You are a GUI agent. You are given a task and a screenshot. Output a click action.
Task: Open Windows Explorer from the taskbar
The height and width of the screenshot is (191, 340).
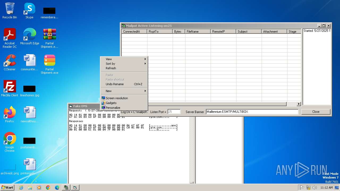30,188
